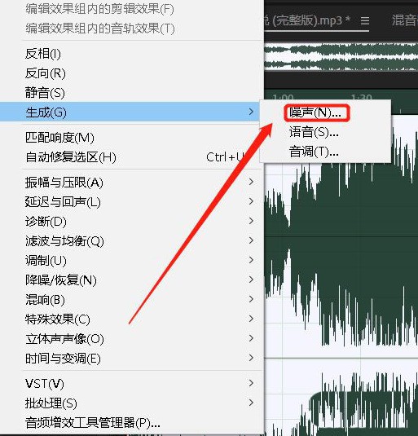Expand 混响(B) submenu arrow

point(251,299)
